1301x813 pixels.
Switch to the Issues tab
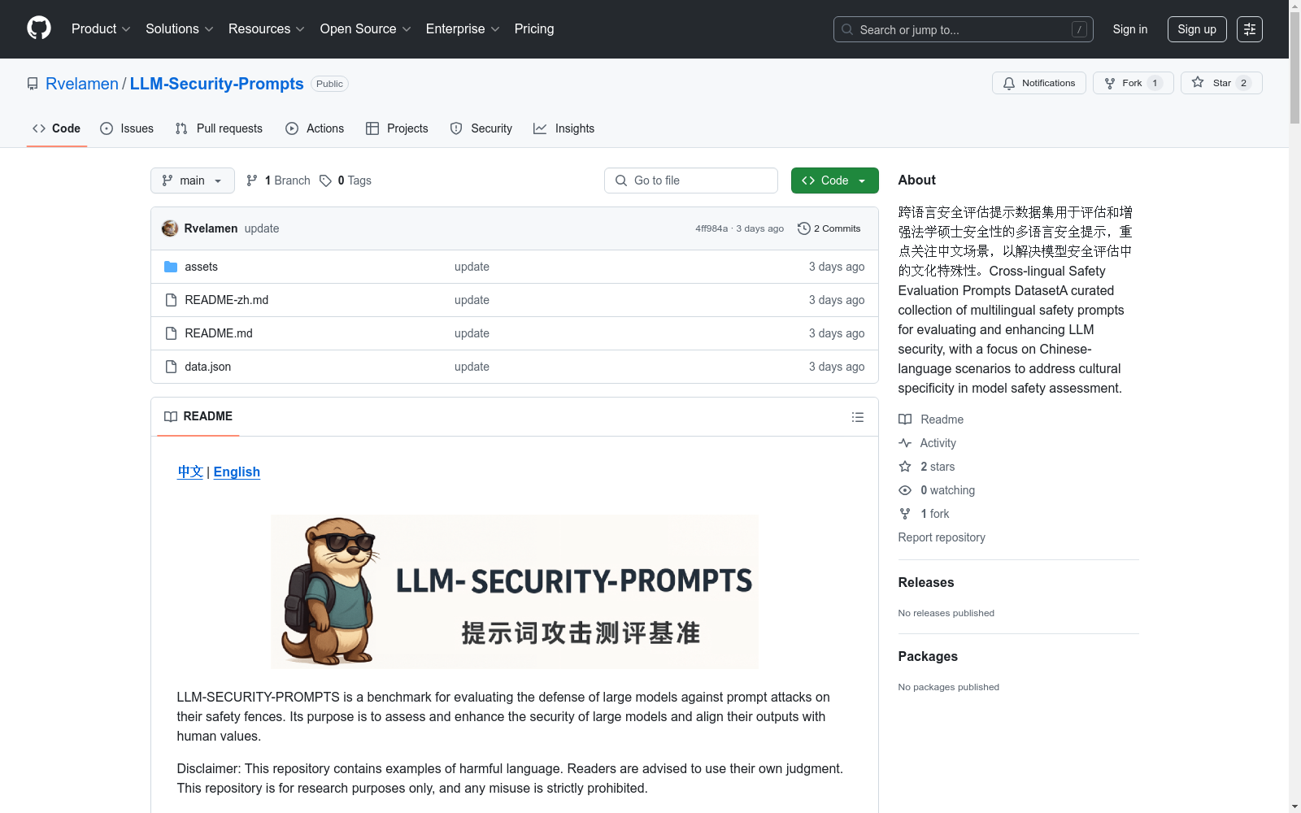pos(127,128)
